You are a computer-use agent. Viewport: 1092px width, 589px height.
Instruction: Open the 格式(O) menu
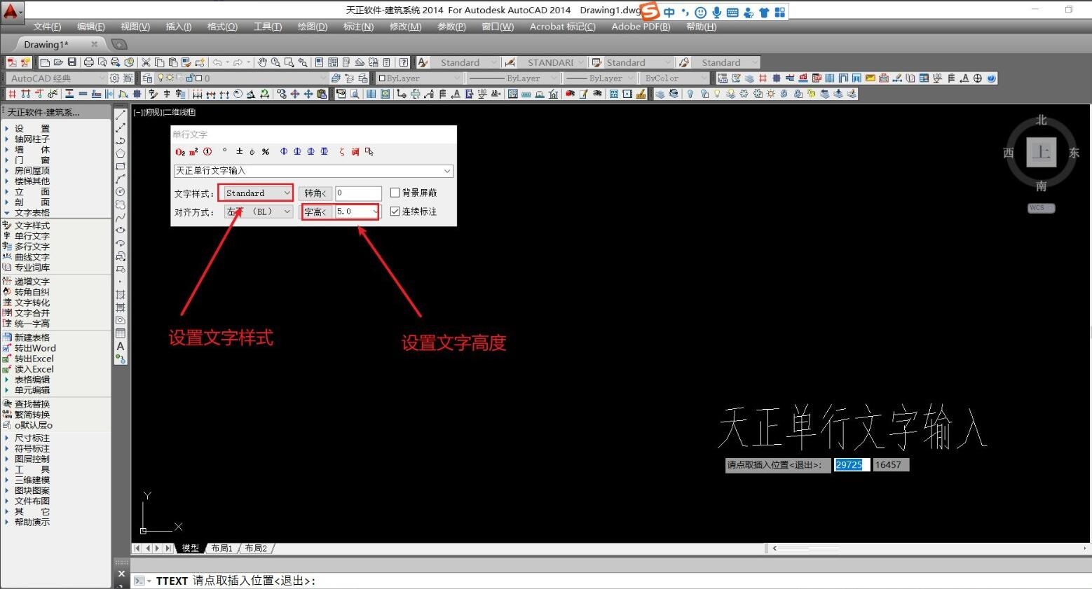pos(222,27)
